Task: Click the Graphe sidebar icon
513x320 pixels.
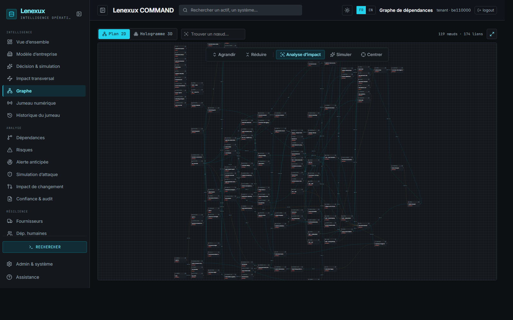Action: 10,91
